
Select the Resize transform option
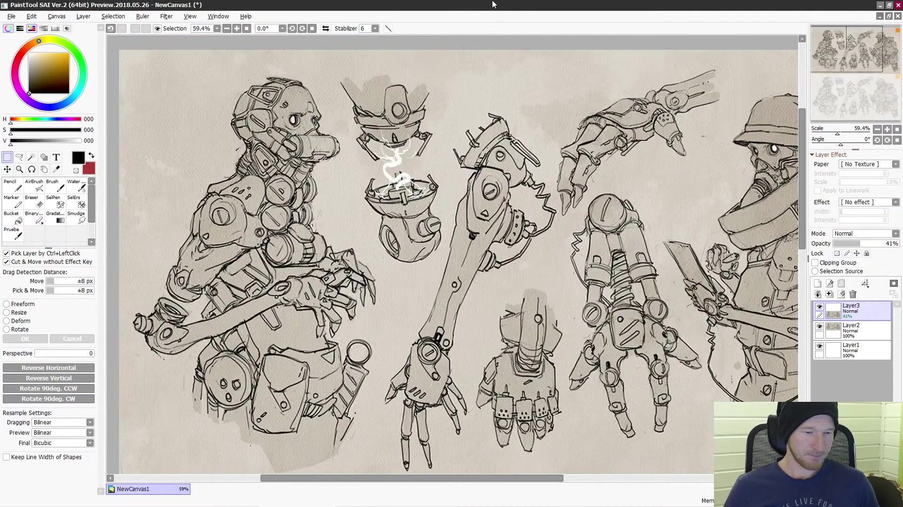pos(7,313)
